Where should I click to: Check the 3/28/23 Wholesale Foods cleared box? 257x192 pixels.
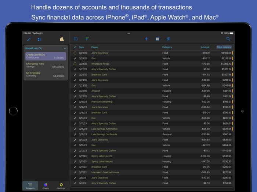(75, 64)
